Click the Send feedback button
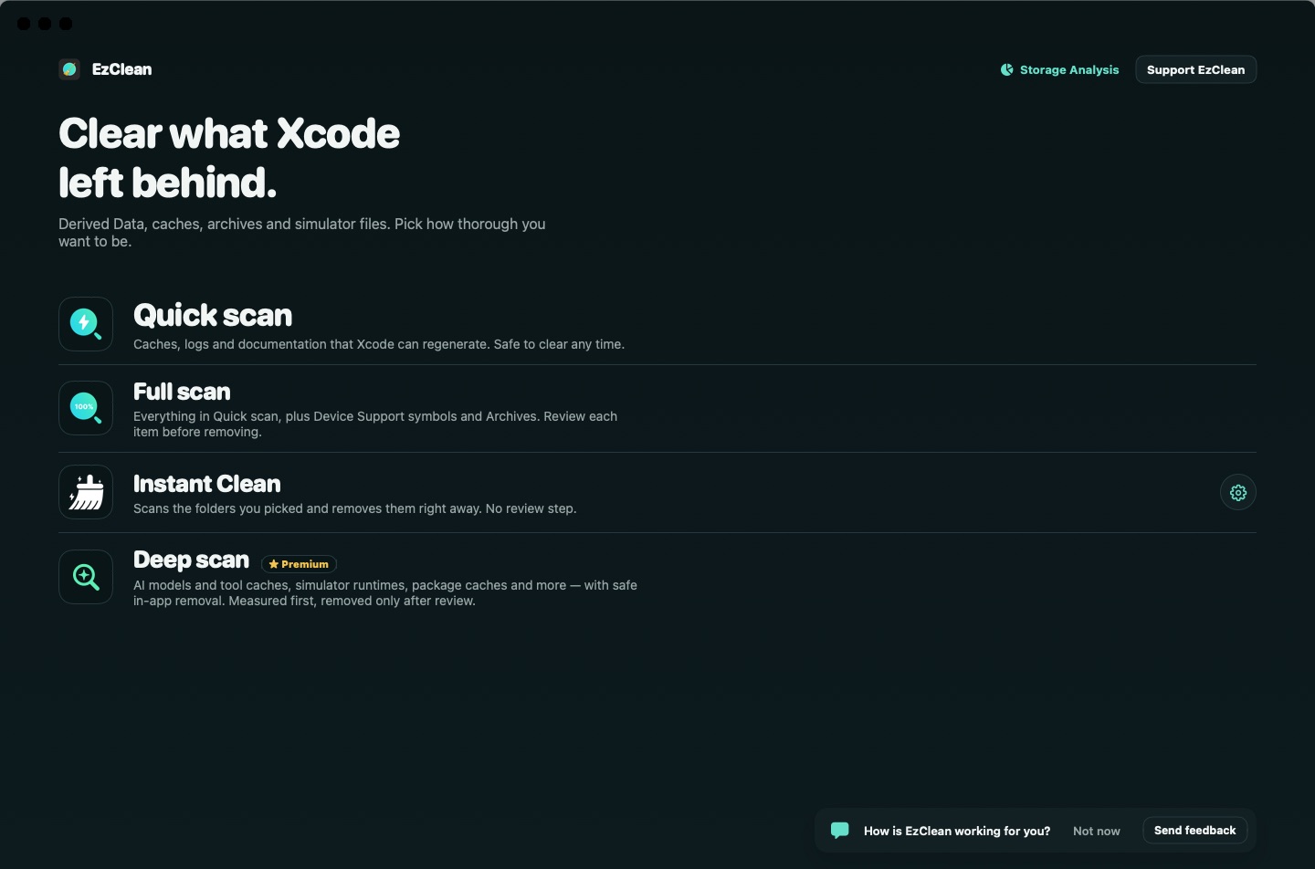The height and width of the screenshot is (869, 1315). tap(1194, 831)
